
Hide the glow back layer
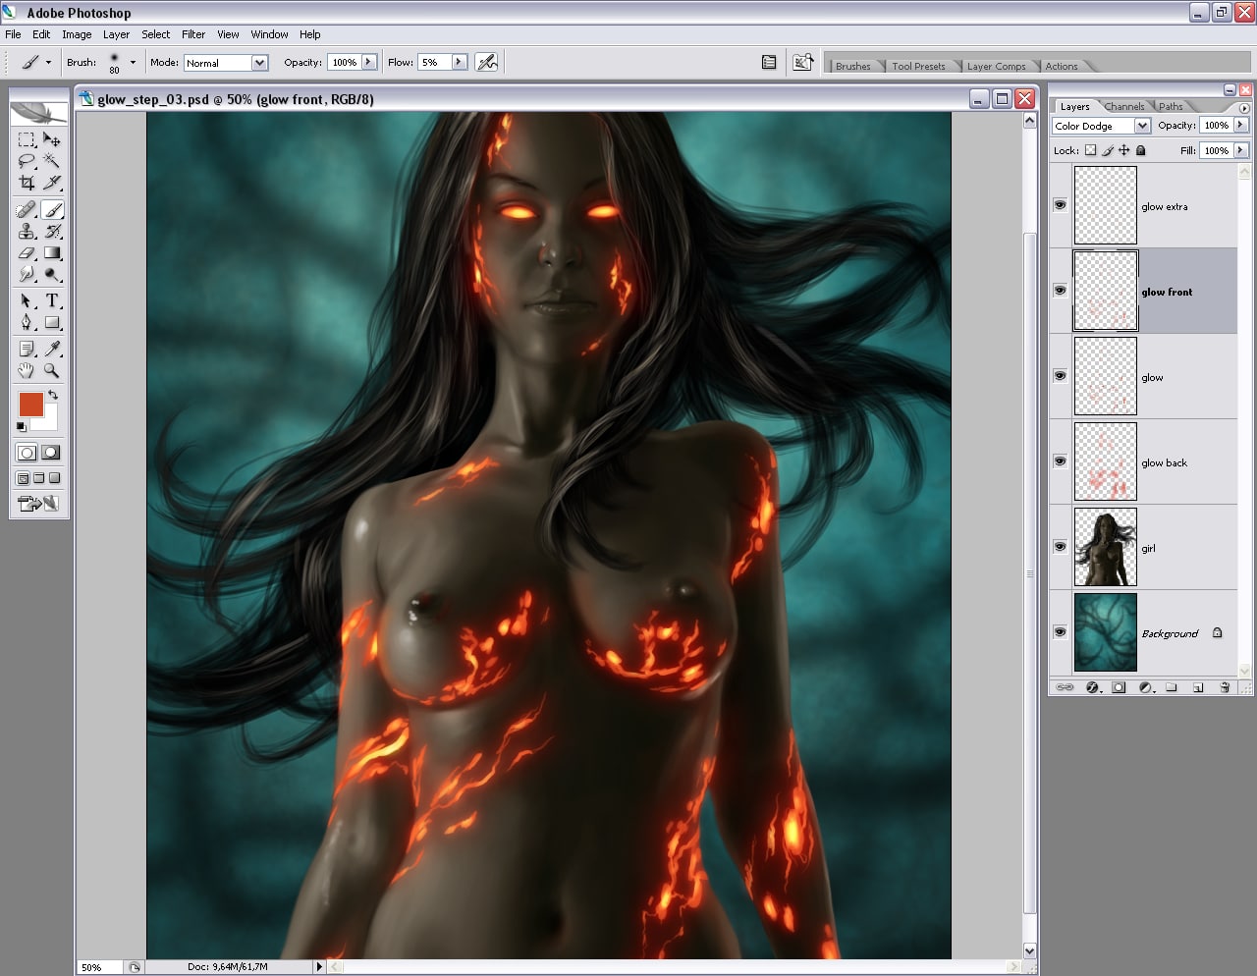(x=1060, y=461)
